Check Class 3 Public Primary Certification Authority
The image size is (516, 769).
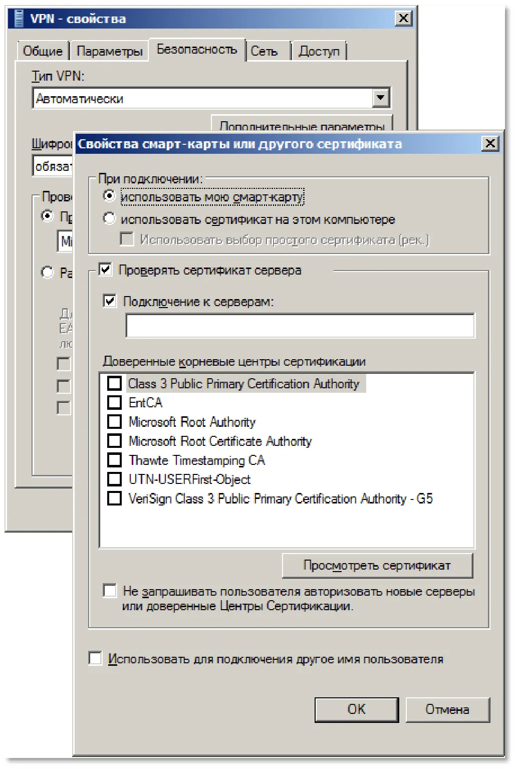click(x=115, y=383)
